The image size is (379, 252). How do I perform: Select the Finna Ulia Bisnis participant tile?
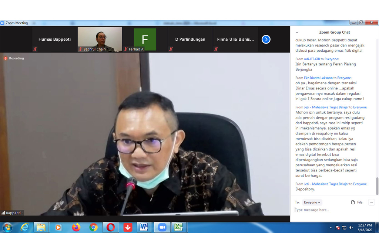click(235, 39)
